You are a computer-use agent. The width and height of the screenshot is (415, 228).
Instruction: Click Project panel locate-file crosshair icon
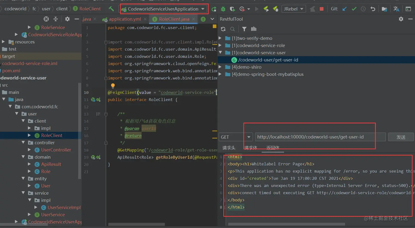(46, 19)
